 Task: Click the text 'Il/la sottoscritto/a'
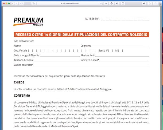[x=24, y=41]
